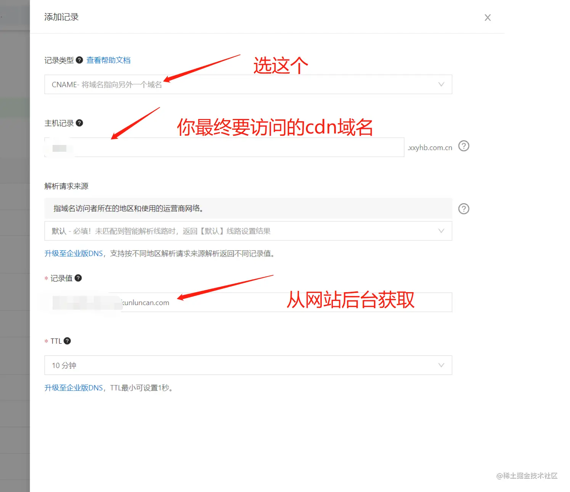Close the 添加记录 dialog
The image size is (570, 492).
point(487,17)
